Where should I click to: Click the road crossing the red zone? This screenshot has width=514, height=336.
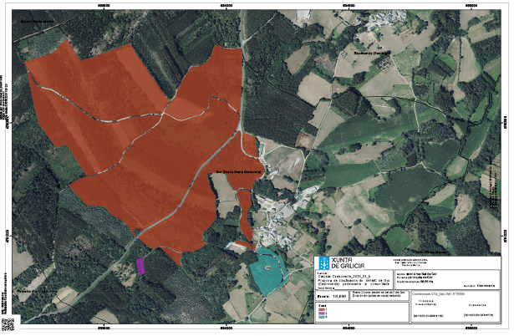click(x=184, y=187)
